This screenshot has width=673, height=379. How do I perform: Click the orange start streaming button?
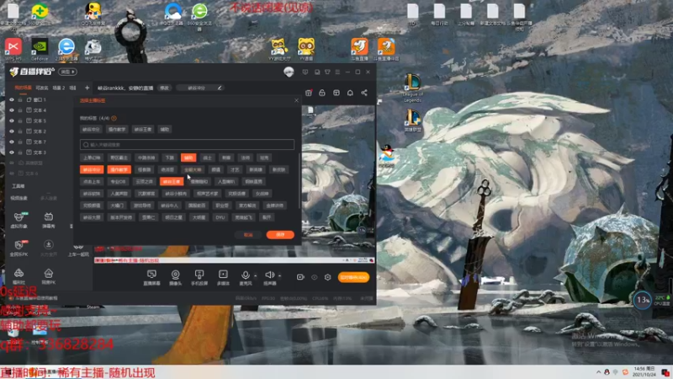[x=353, y=277]
